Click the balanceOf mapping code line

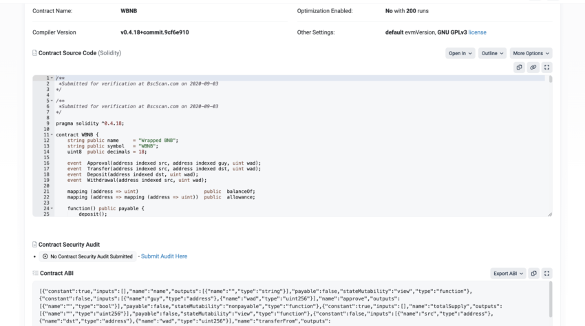coord(161,192)
